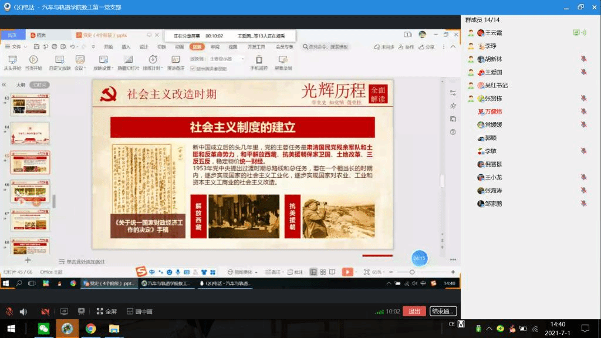This screenshot has width=601, height=338.
Task: Open 文件 menu dropdown
Action: (16, 47)
